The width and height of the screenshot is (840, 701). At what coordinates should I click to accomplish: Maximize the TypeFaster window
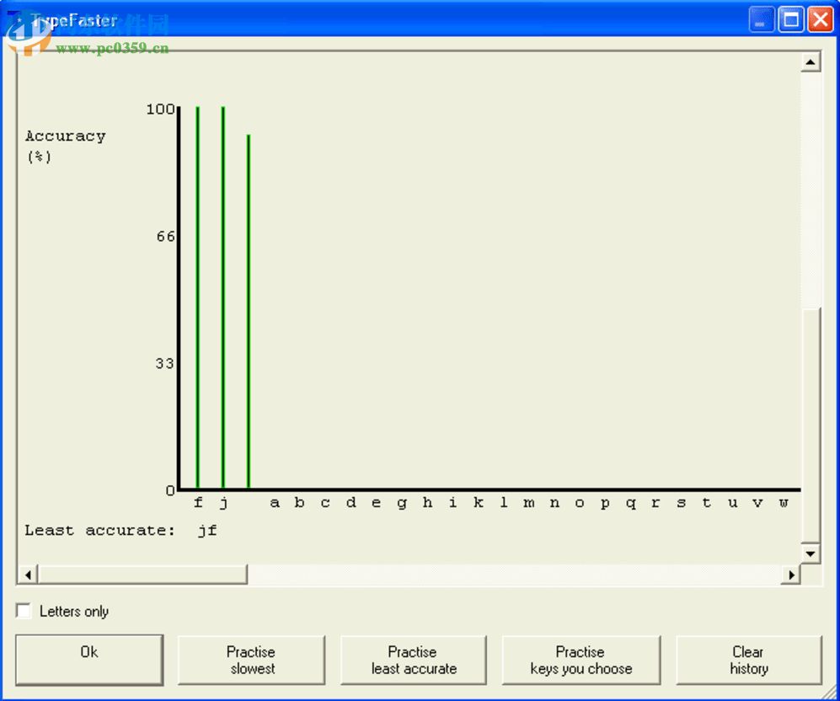(x=791, y=20)
